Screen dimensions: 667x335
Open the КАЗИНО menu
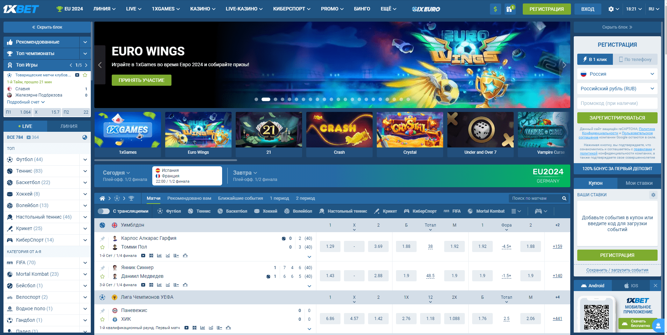203,9
